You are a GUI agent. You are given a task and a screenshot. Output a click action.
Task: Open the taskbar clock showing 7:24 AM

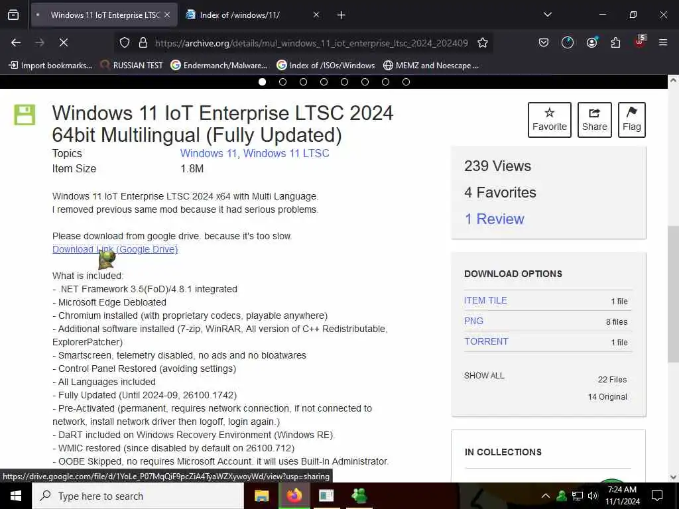pyautogui.click(x=622, y=496)
